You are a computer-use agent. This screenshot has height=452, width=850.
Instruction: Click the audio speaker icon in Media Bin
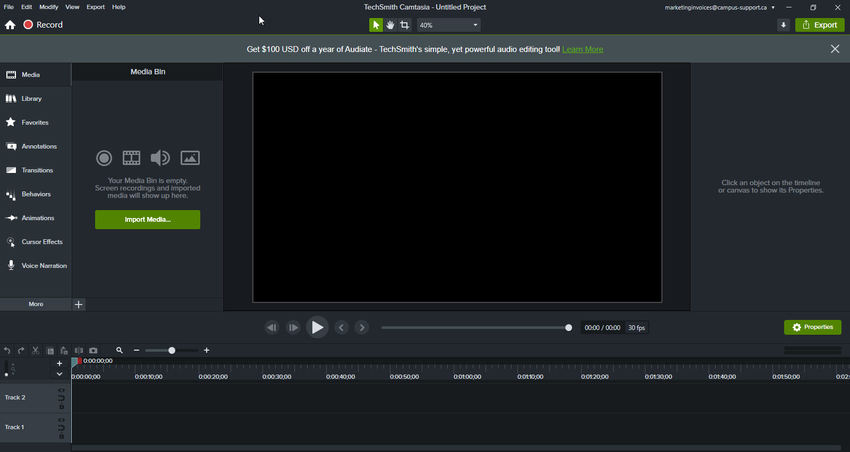(160, 158)
